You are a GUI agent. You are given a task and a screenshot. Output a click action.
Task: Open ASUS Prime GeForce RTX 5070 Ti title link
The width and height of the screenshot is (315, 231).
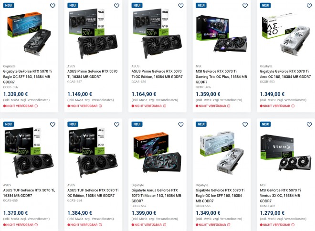pos(93,74)
